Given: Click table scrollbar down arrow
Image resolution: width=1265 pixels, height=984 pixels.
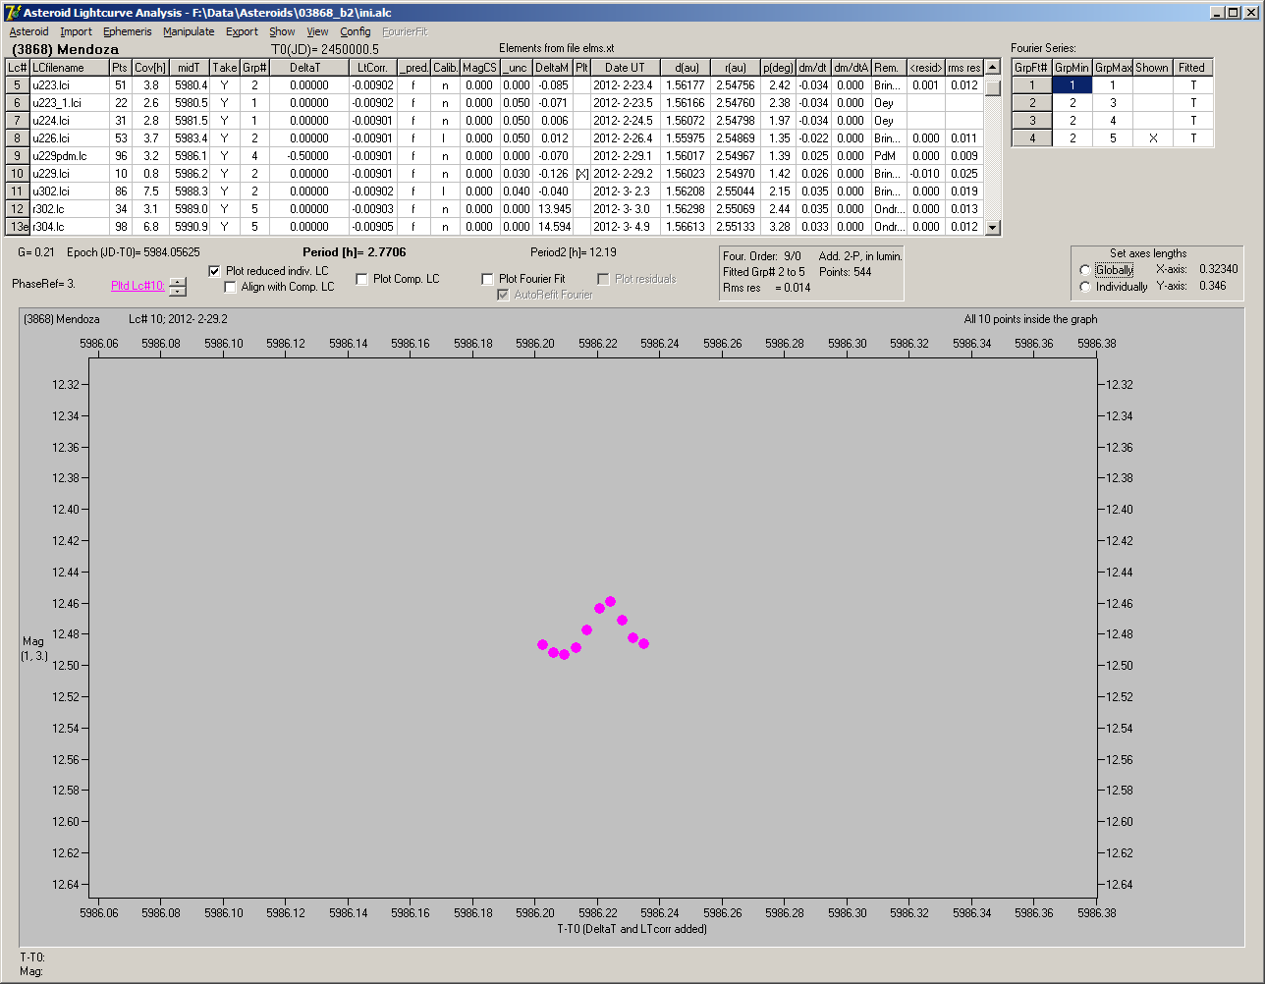Looking at the screenshot, I should click(992, 227).
